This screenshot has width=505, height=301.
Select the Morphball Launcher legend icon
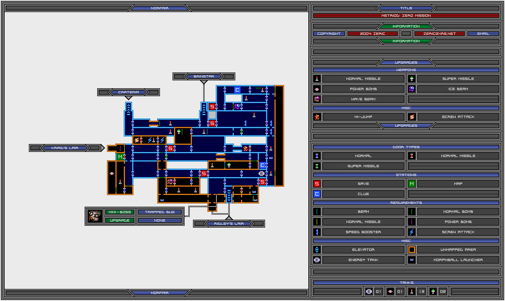412,260
